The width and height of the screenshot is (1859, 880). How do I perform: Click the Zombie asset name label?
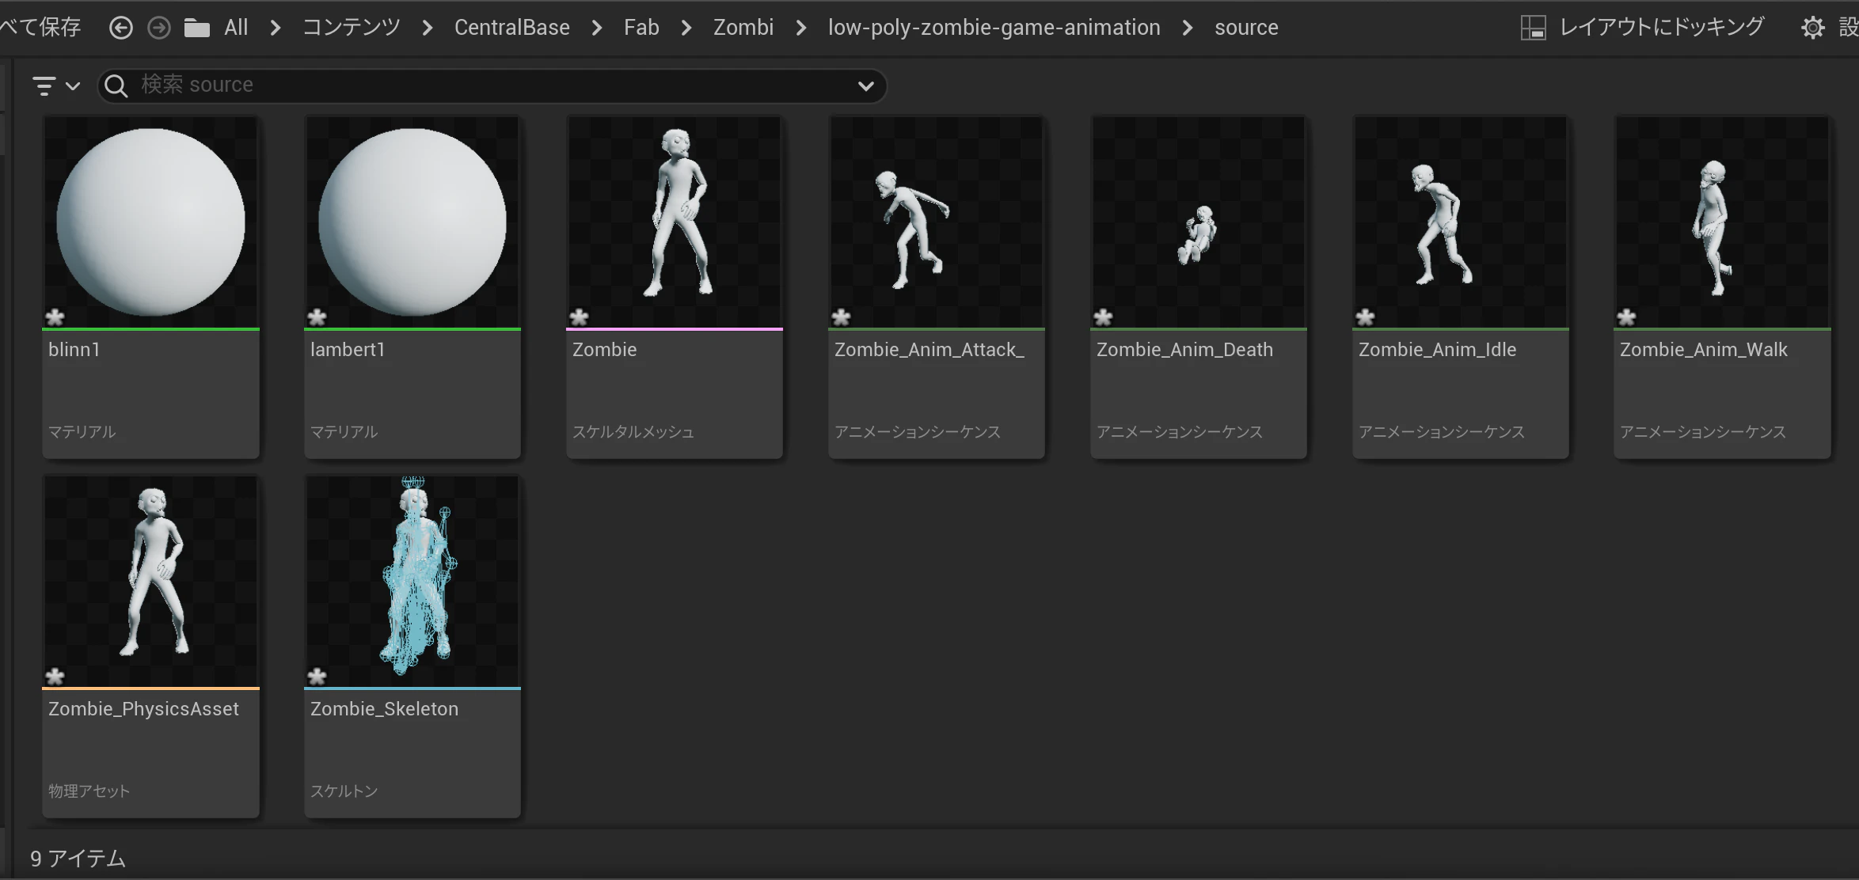604,350
